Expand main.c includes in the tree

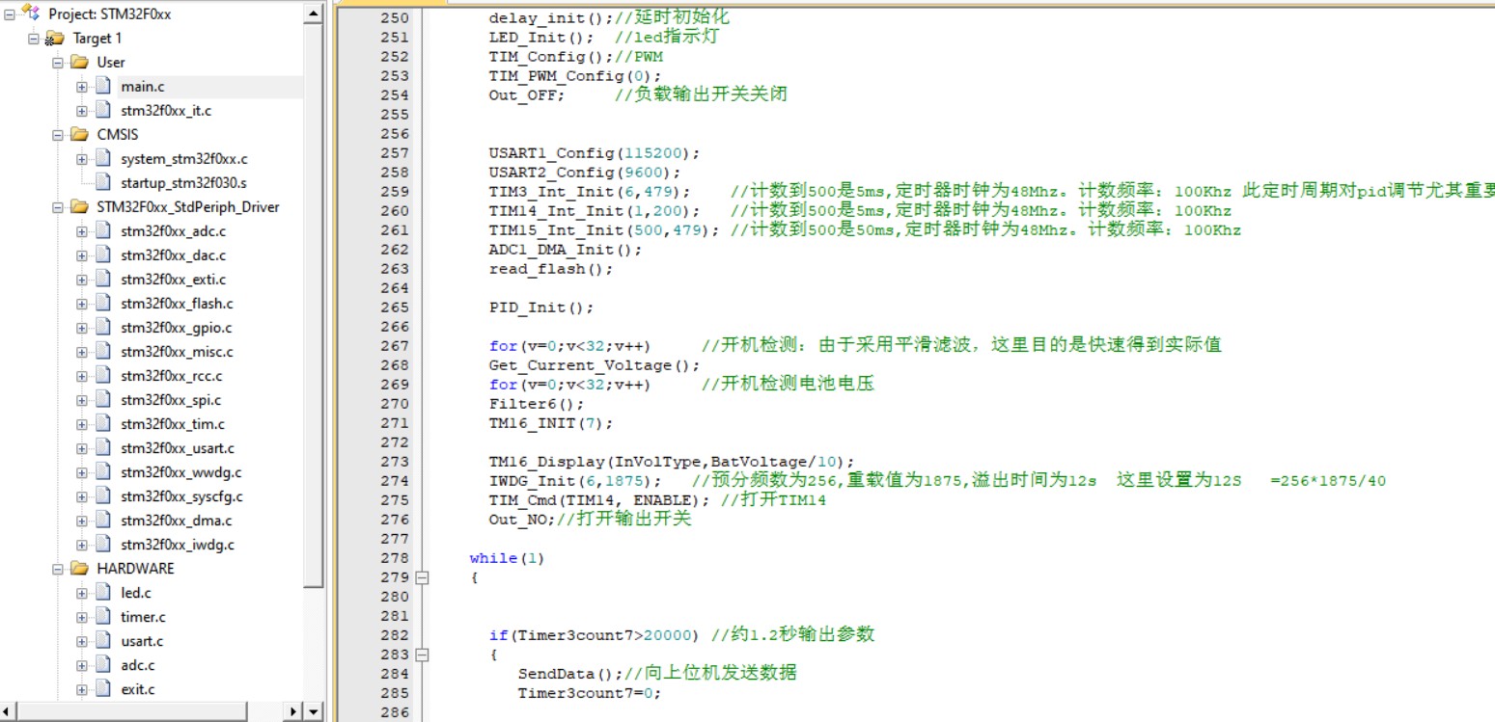(82, 87)
